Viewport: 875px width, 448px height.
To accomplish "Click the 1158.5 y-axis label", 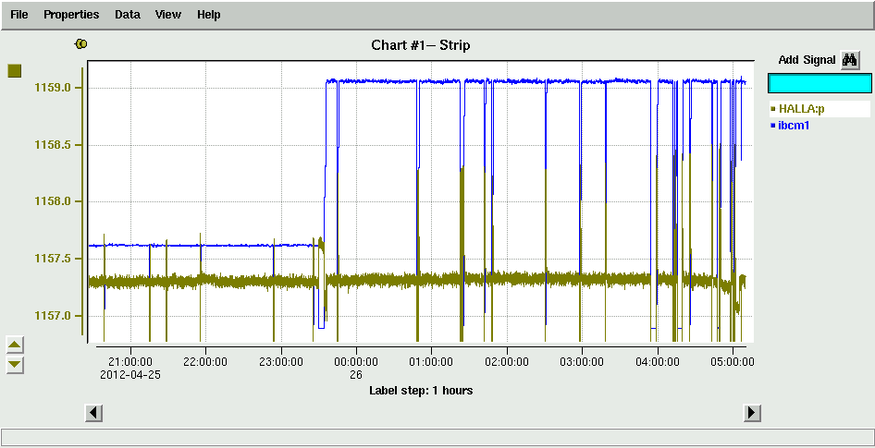I will click(52, 145).
